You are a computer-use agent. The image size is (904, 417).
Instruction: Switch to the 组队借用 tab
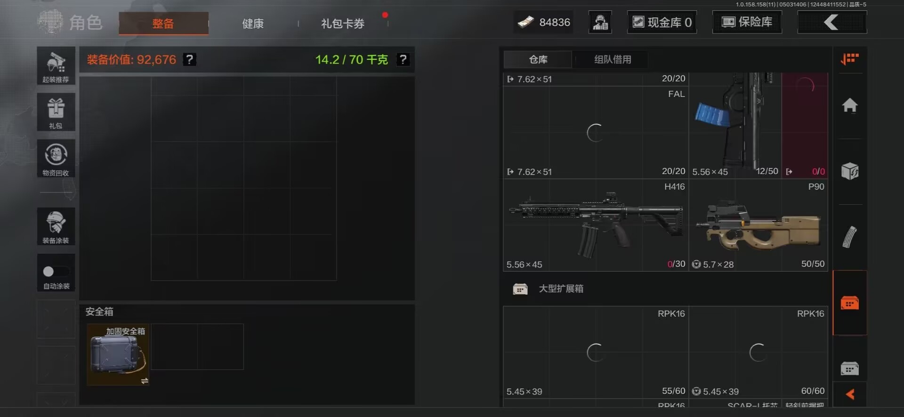pyautogui.click(x=613, y=59)
